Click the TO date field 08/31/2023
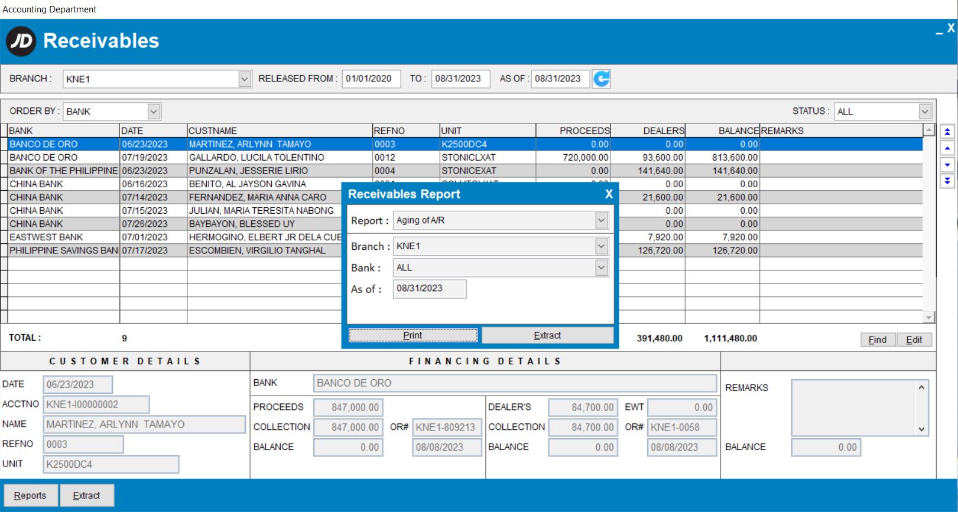958x512 pixels. (460, 79)
